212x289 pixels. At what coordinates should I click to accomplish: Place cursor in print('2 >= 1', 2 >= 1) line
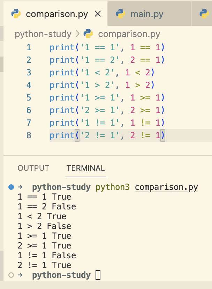107,110
